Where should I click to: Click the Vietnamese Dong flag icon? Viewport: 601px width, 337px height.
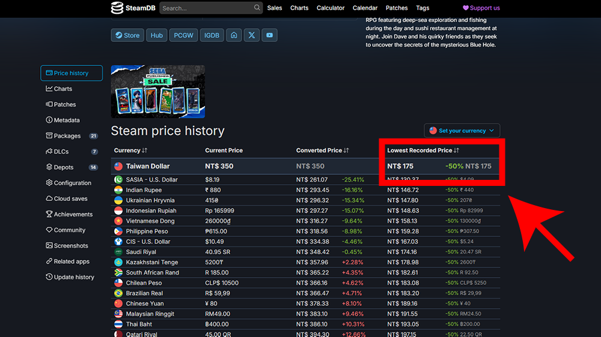[118, 221]
